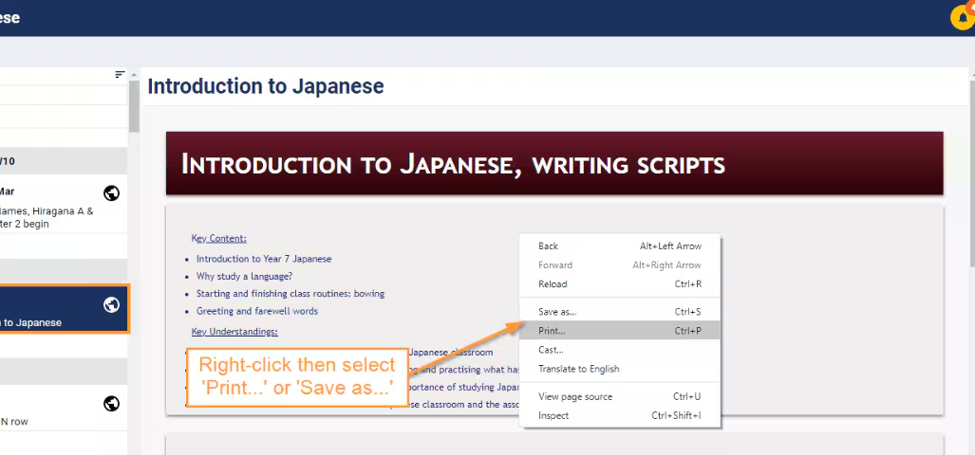Choose Inspect in the context menu
Image resolution: width=975 pixels, height=455 pixels.
click(x=620, y=415)
